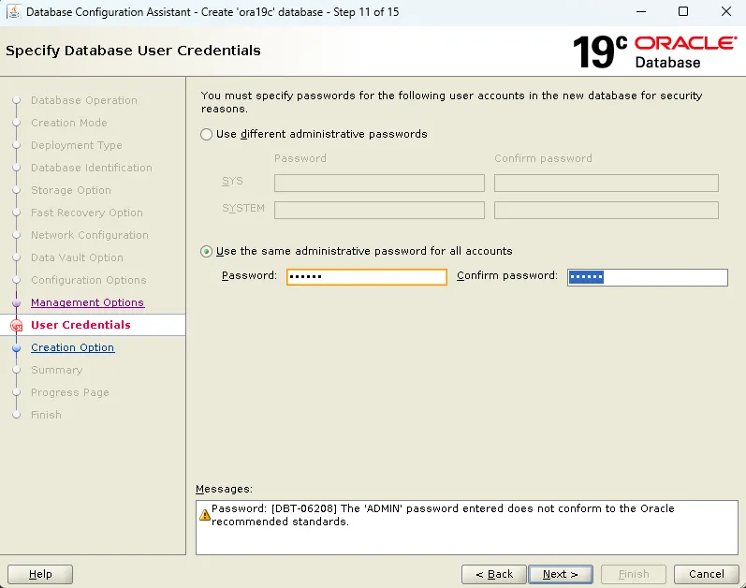The width and height of the screenshot is (746, 588).
Task: Maximize the Database Configuration Assistant window
Action: pos(683,11)
